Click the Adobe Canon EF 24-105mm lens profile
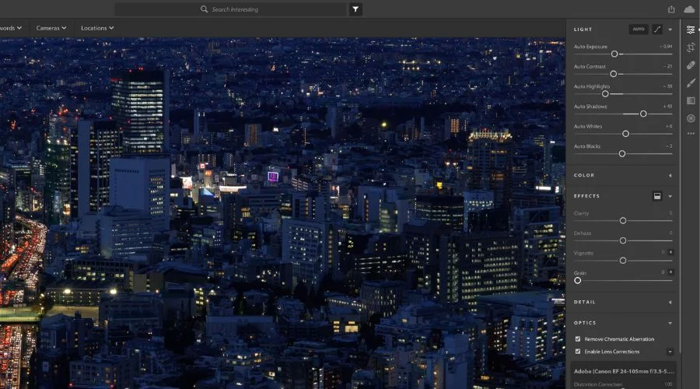The image size is (700, 389). click(x=624, y=371)
